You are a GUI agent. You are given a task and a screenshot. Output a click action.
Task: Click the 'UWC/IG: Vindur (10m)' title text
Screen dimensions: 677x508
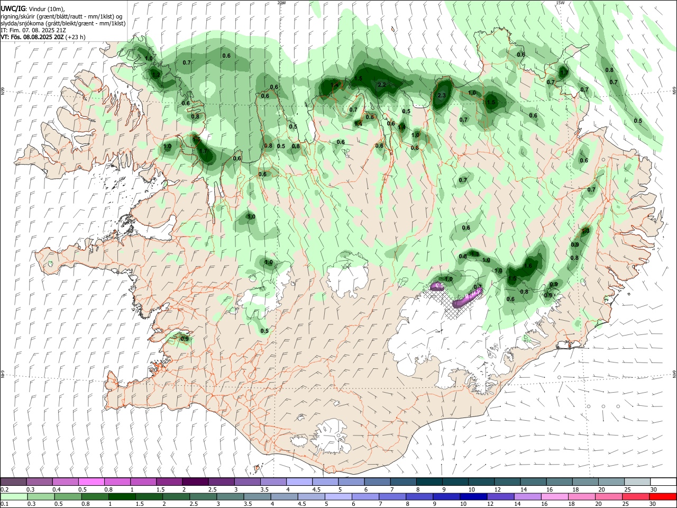pos(33,9)
